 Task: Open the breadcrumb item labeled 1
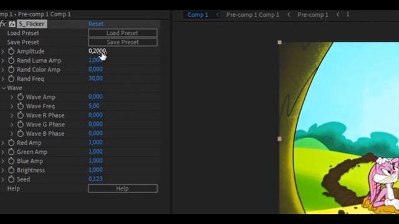point(348,14)
